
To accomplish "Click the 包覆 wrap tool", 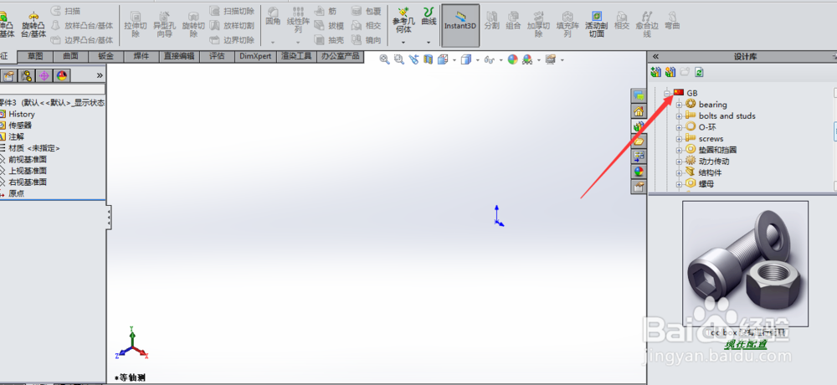I will coord(367,11).
